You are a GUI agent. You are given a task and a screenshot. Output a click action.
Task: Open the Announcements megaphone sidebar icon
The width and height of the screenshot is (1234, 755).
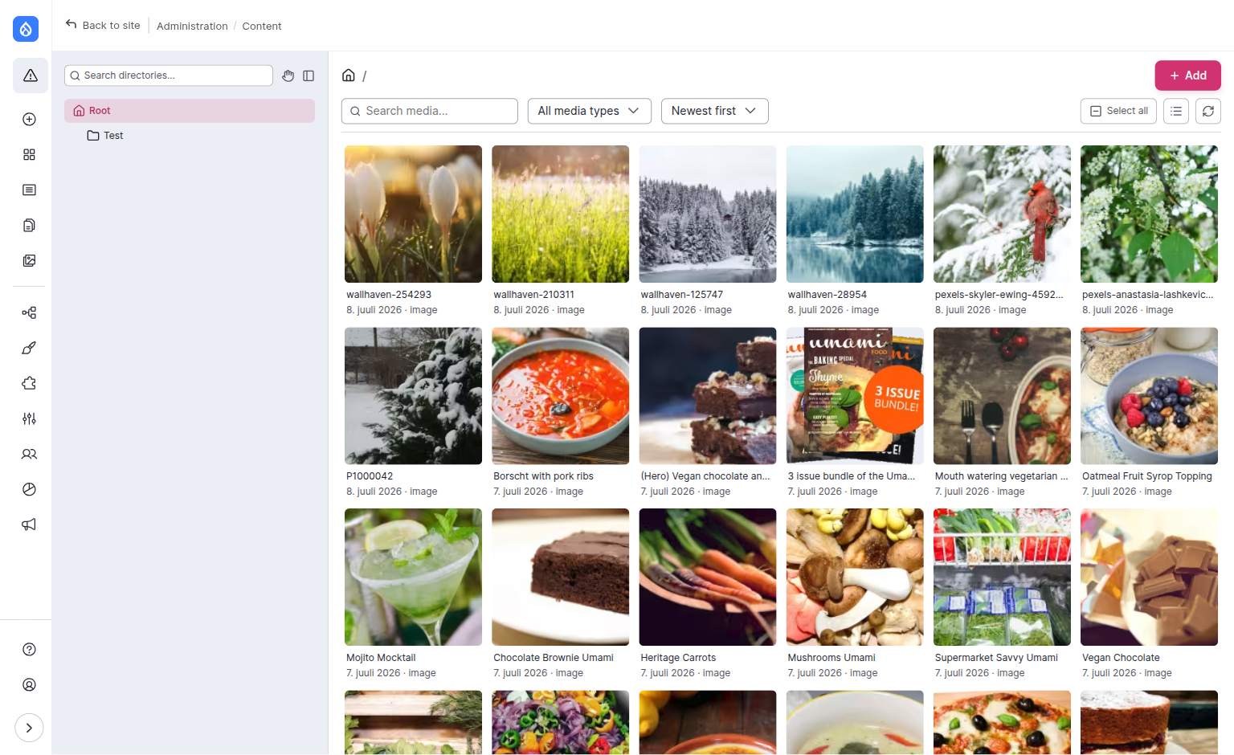coord(30,524)
